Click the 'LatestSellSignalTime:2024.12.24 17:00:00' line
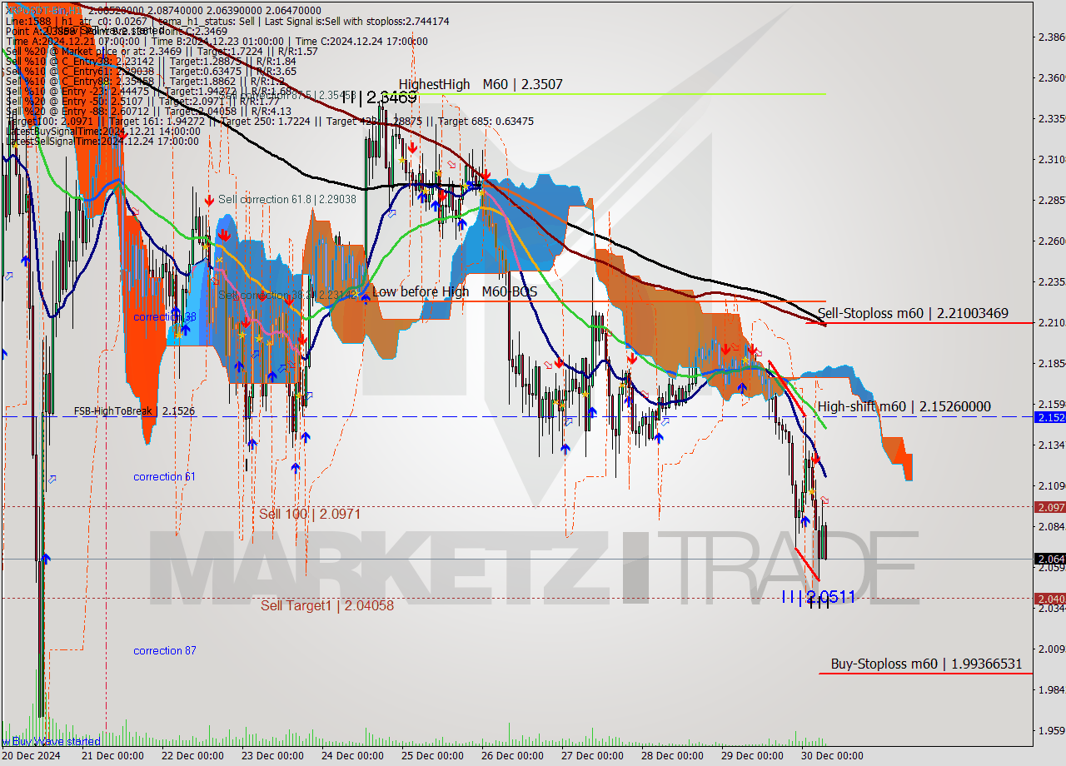1066x766 pixels. [102, 142]
